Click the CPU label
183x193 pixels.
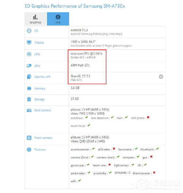[x=37, y=54]
